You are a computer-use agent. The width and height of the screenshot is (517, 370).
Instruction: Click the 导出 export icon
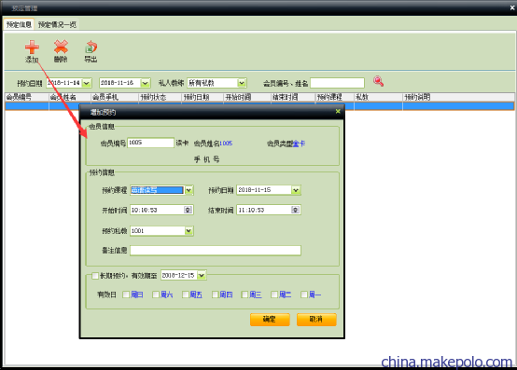click(91, 48)
